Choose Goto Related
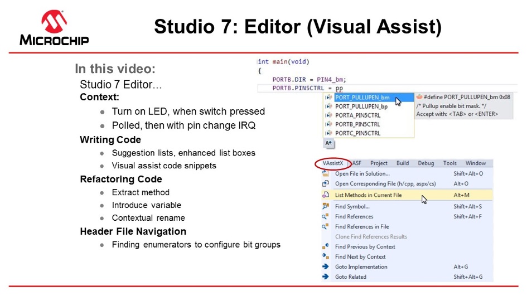The image size is (527, 296). click(407, 277)
